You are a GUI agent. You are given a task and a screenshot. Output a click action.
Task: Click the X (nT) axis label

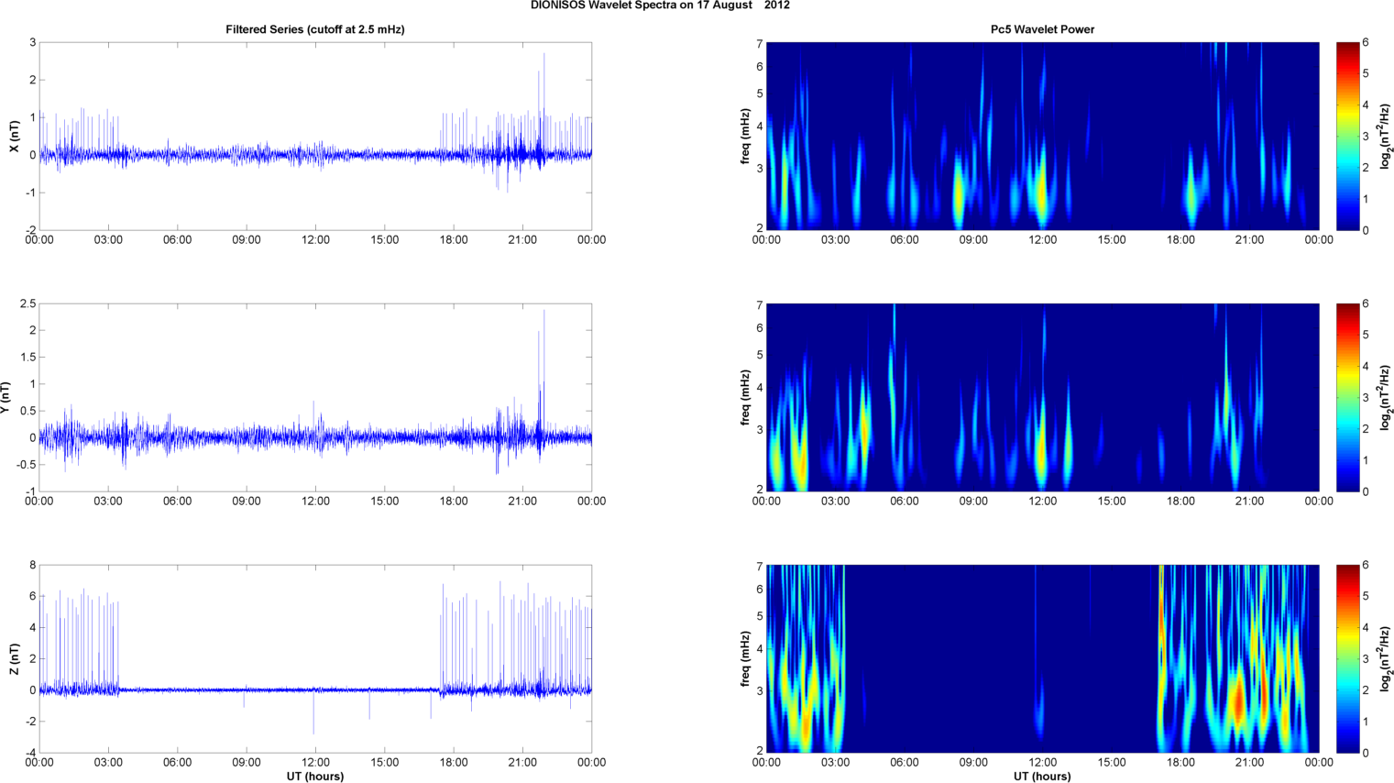14,137
